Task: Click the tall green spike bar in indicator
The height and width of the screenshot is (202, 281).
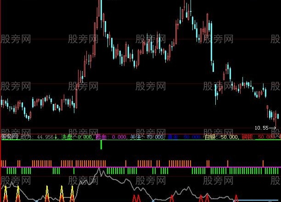Action: point(101,144)
